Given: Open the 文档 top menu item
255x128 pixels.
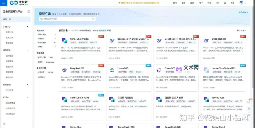Looking at the screenshot, I should [209, 3].
